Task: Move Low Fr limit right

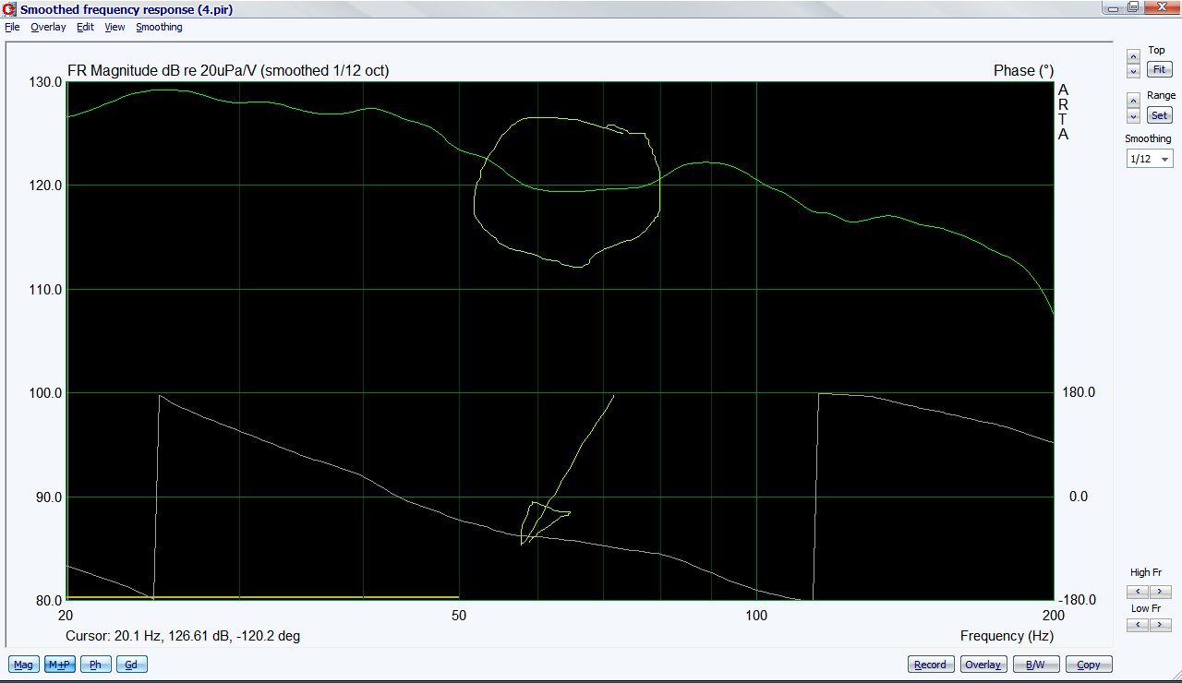Action: 1160,625
